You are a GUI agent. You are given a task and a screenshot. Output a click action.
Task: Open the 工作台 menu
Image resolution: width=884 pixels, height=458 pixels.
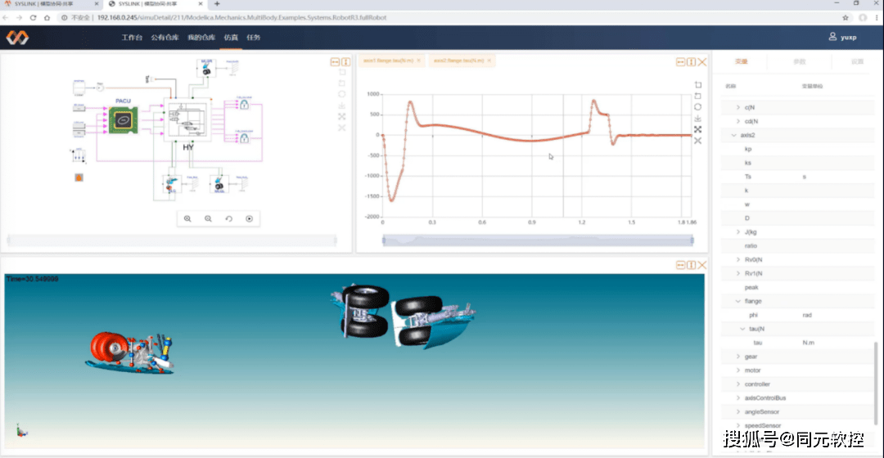pos(132,38)
